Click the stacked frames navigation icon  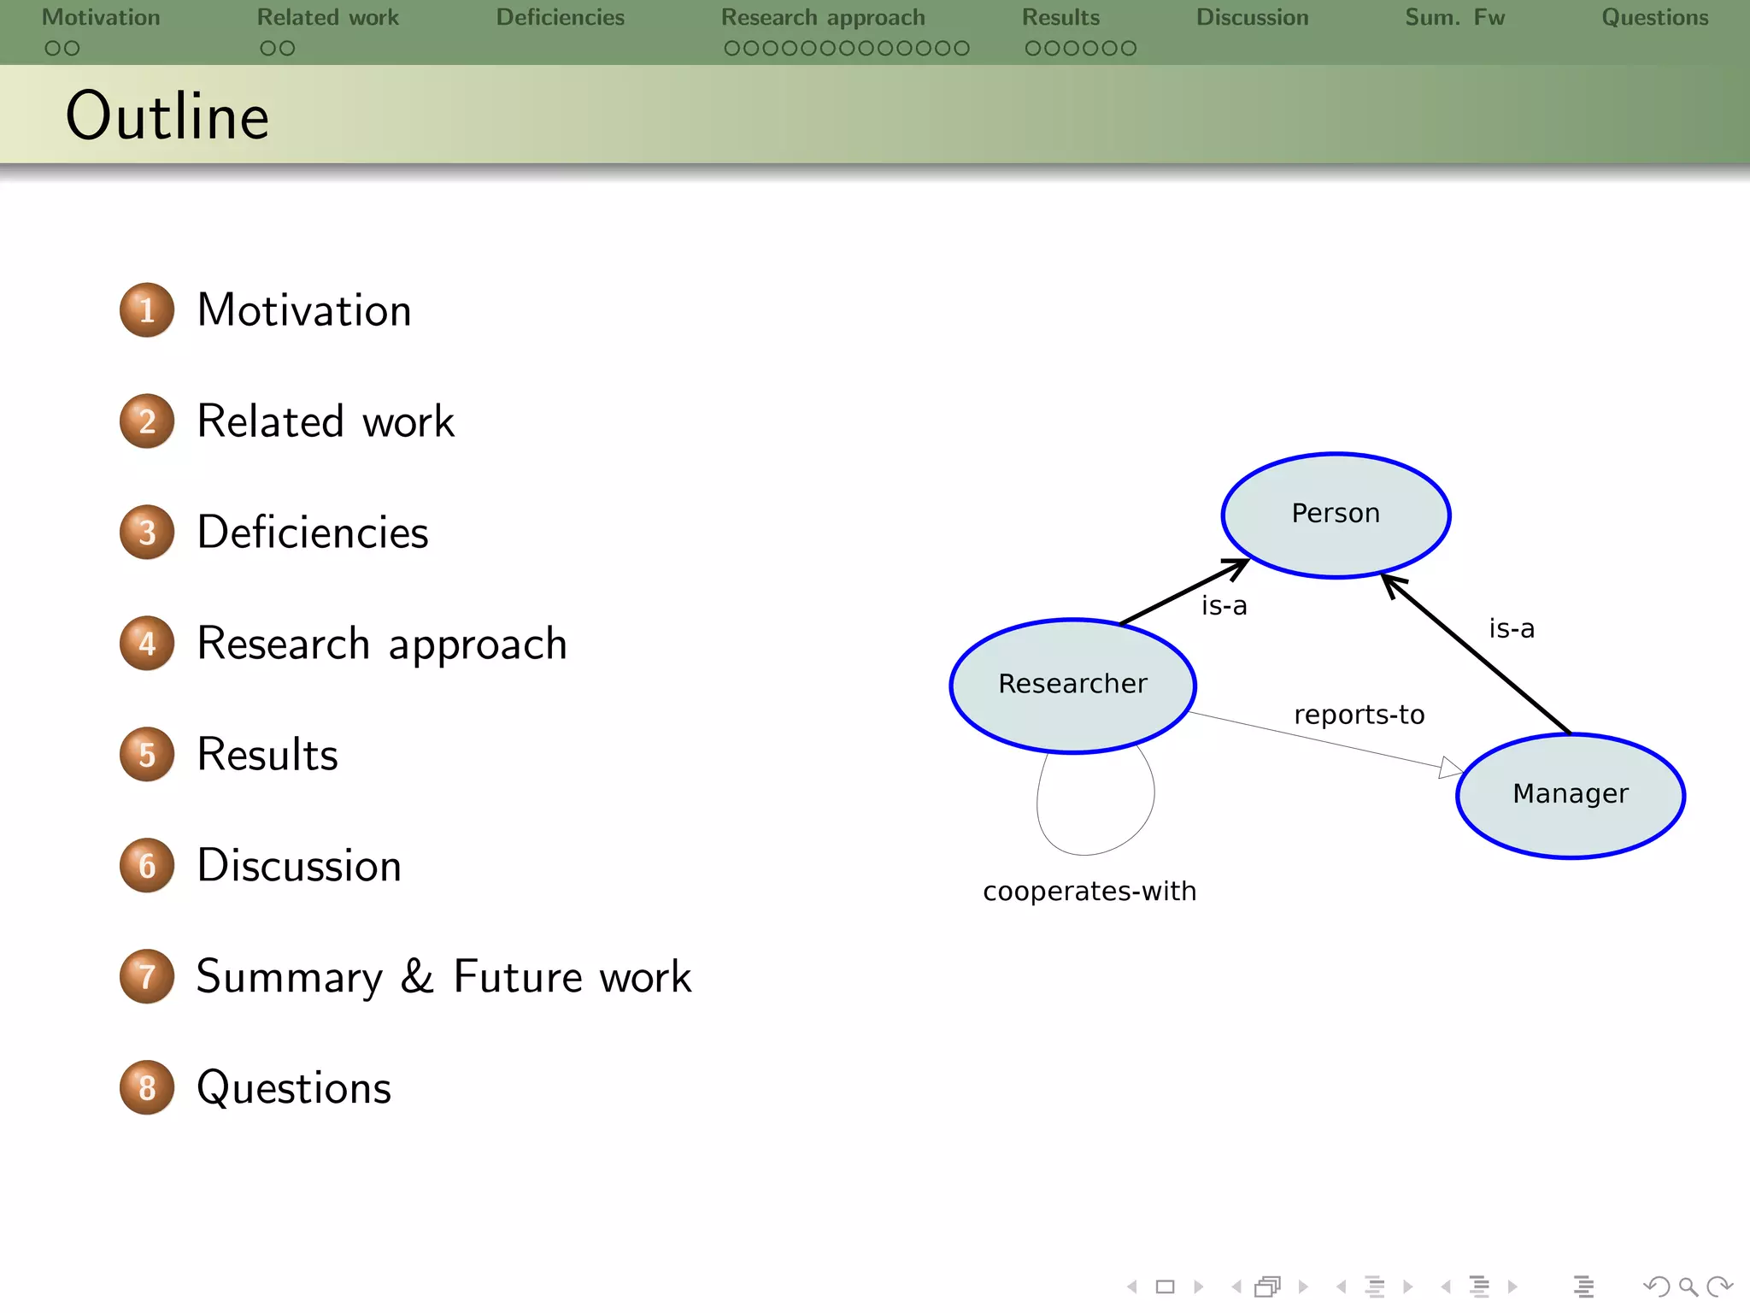click(x=1268, y=1287)
